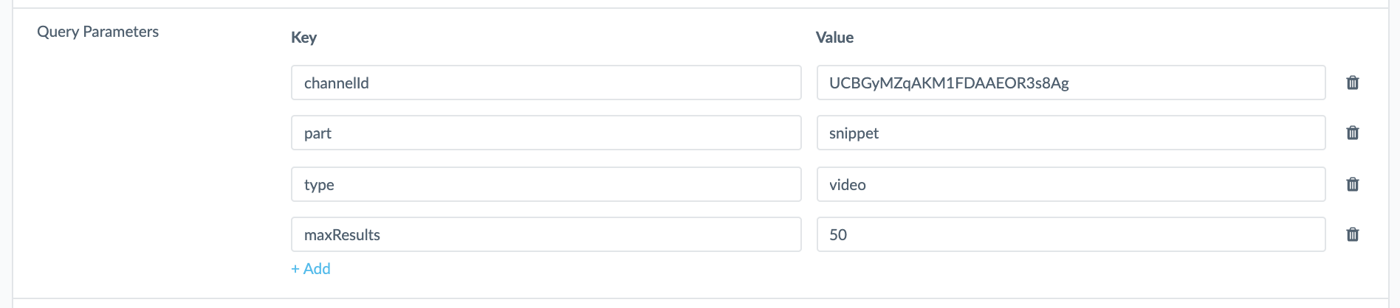Click trash icon beside the video value
Viewport: 1400px width, 308px height.
click(x=1353, y=184)
